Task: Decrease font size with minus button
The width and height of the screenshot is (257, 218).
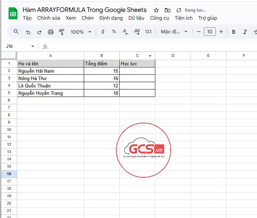Action: point(199,32)
